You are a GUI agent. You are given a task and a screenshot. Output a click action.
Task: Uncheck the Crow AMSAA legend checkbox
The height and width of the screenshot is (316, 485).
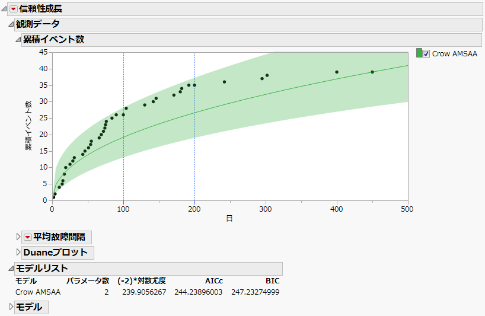click(426, 54)
